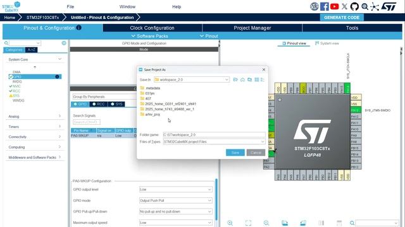Switch Save dialog to Details view icon

(263, 79)
